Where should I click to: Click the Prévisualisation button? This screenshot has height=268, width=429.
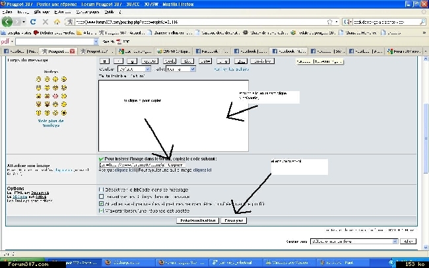coord(198,220)
